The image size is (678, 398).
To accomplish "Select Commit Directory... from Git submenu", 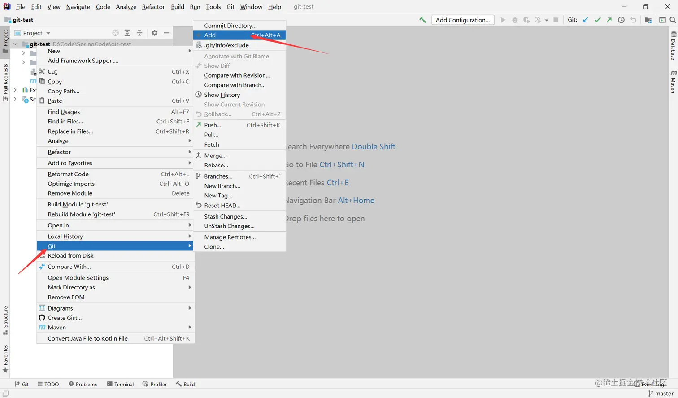I will click(x=239, y=26).
